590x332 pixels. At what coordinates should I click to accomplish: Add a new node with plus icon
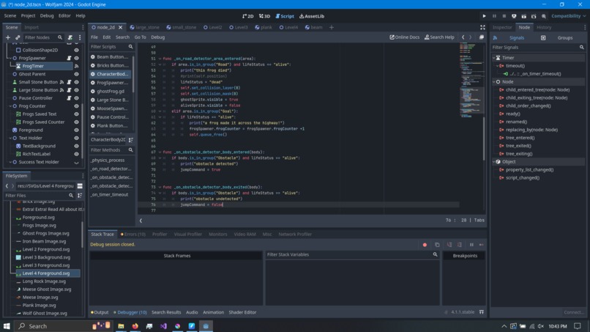click(7, 37)
